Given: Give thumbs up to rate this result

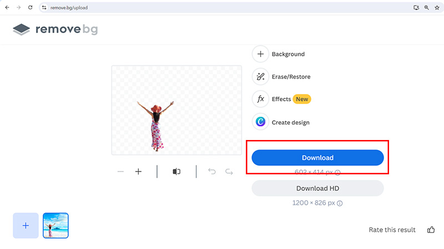Looking at the screenshot, I should [x=431, y=230].
